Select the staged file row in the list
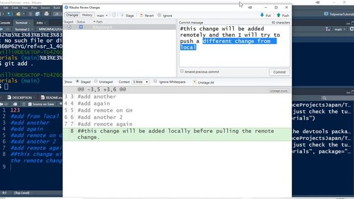The width and height of the screenshot is (354, 199). point(119,27)
